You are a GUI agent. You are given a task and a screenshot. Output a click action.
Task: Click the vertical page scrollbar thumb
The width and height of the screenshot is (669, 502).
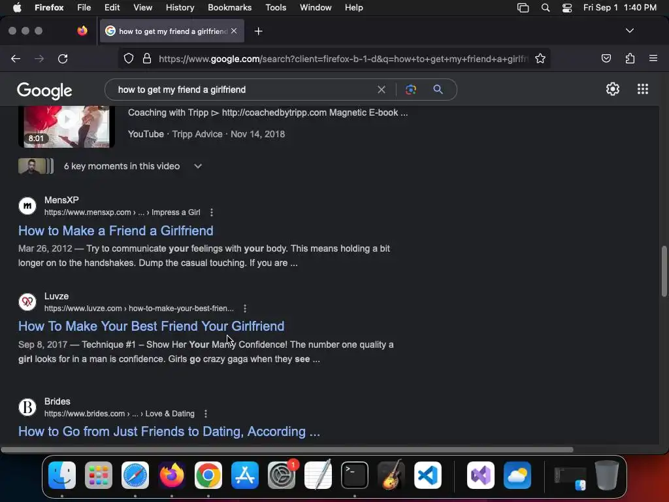(x=664, y=271)
